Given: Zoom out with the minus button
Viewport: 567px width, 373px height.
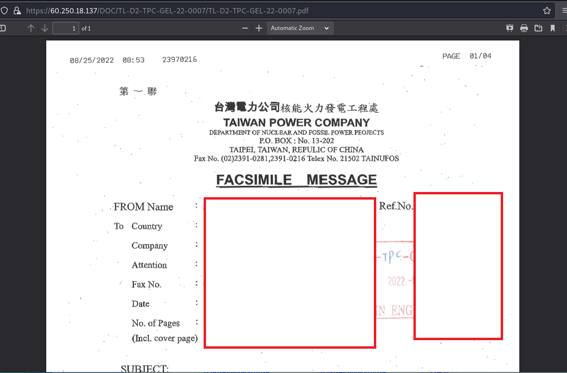Looking at the screenshot, I should coord(245,28).
